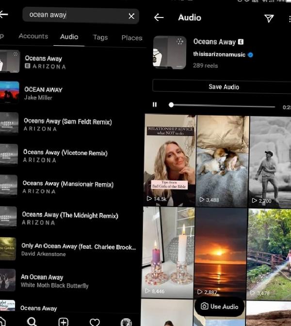Choose Oceans Away (The Midnight Remix)
The image size is (291, 326).
(71, 218)
